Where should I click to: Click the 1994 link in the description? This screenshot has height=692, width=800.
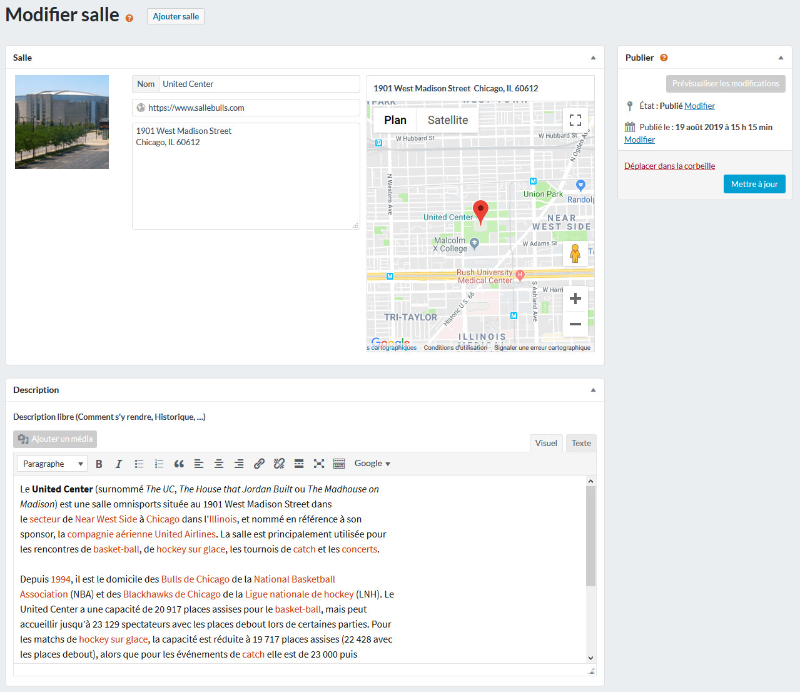[x=61, y=579]
